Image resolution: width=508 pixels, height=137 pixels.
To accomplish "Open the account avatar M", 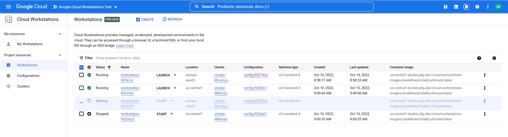I will [x=498, y=7].
